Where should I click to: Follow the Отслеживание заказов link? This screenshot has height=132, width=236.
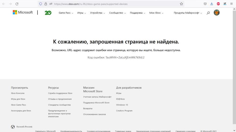tap(94, 114)
